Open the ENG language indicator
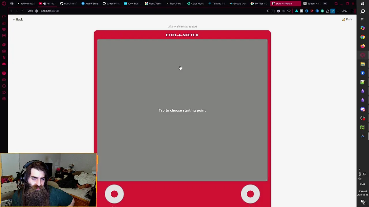The image size is (369, 207). 363,184
